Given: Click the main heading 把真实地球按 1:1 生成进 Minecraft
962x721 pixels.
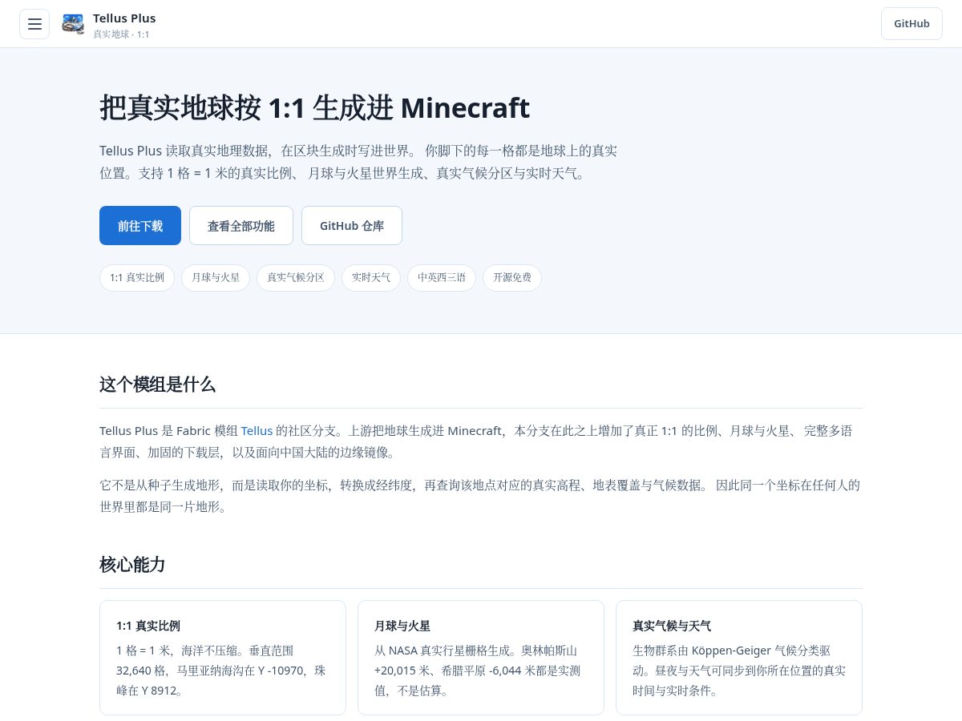Looking at the screenshot, I should pyautogui.click(x=314, y=107).
